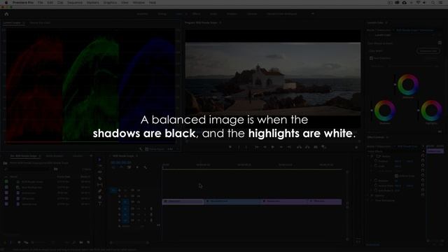Screen dimensions: 448x252
Task: Click the Extract button in Program Monitor
Action: (307, 147)
